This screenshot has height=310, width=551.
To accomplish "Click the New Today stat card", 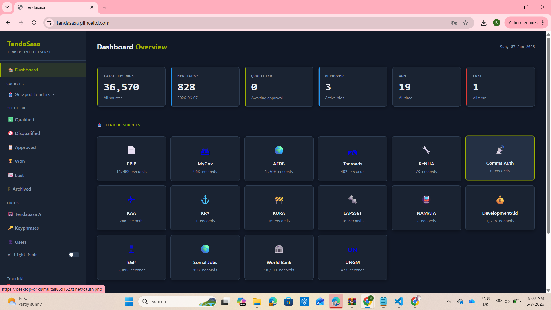I will coord(205,87).
